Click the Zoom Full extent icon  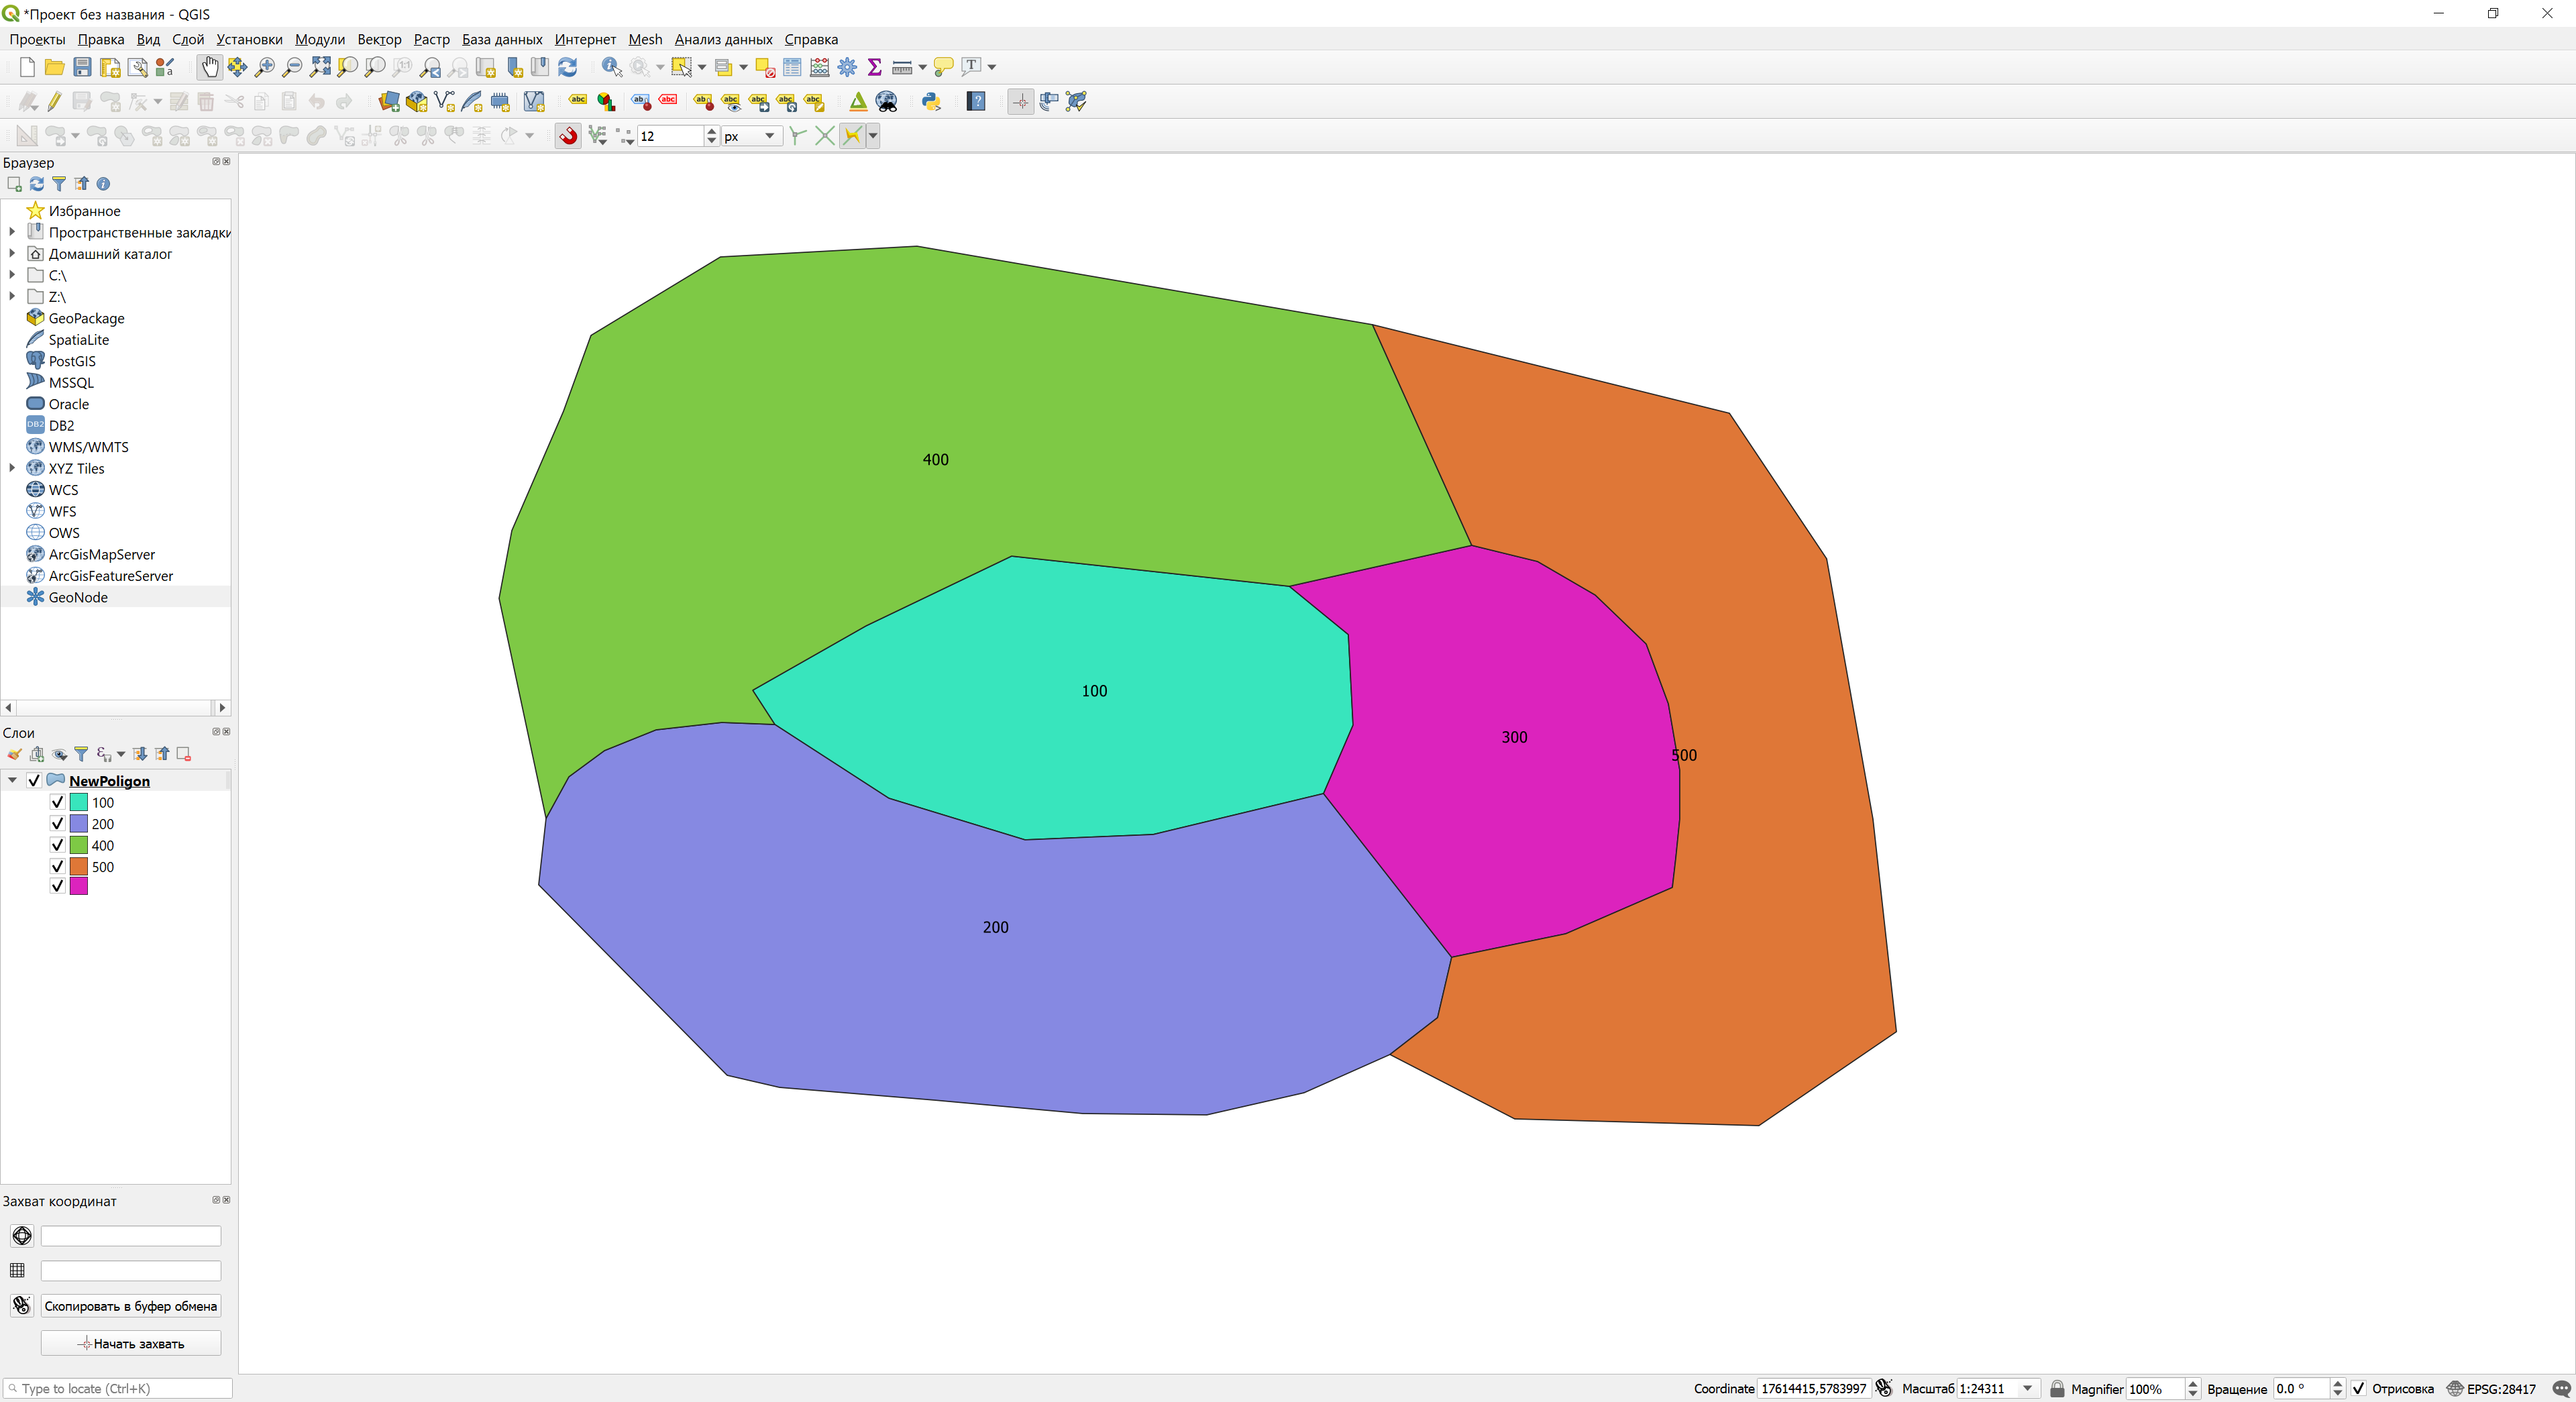click(320, 67)
